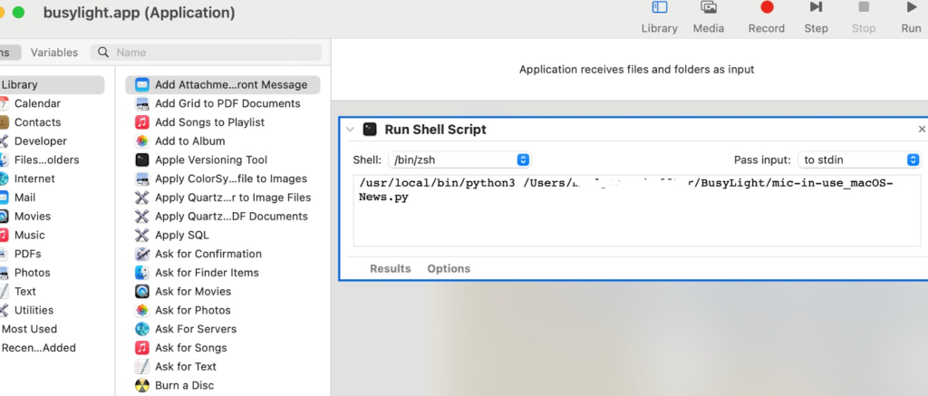
Task: Click the green window zoom button
Action: point(18,12)
